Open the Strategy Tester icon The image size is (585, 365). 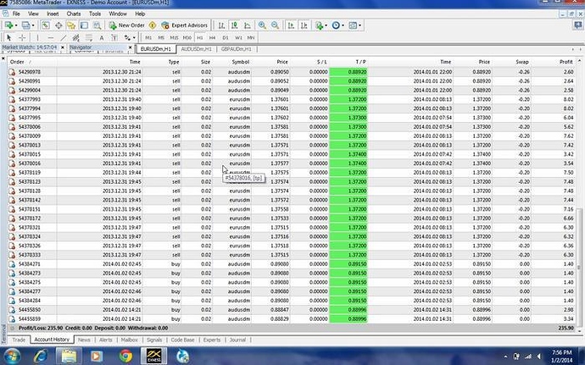97,25
